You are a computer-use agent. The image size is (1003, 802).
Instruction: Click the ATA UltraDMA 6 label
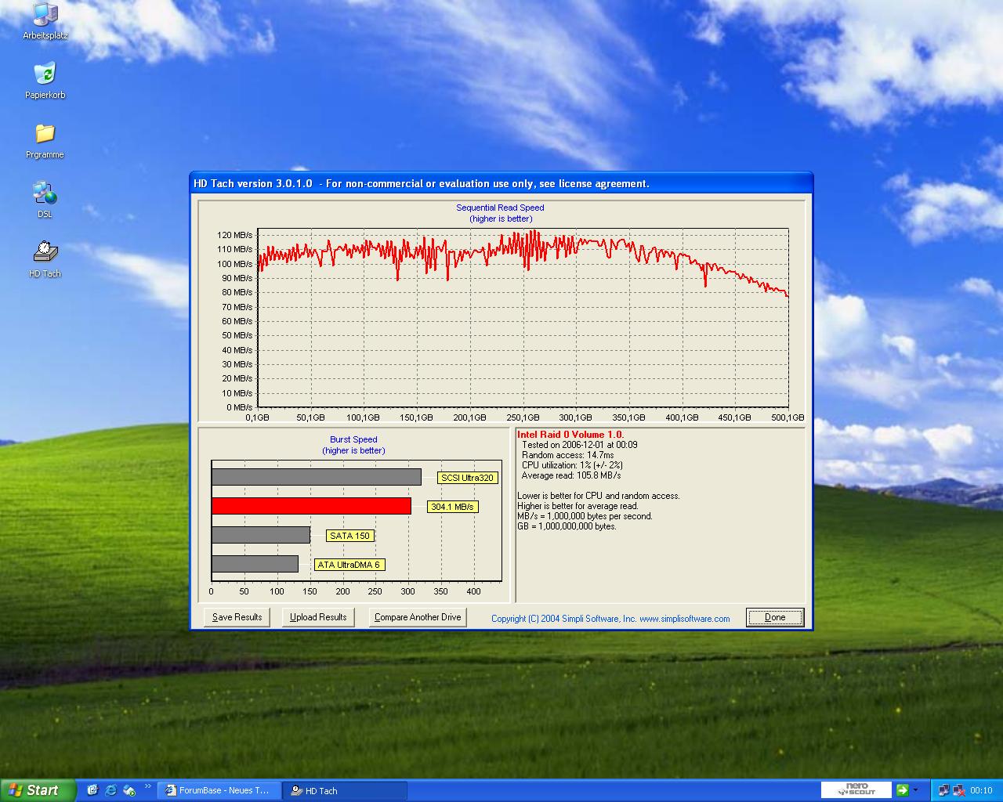(x=349, y=565)
